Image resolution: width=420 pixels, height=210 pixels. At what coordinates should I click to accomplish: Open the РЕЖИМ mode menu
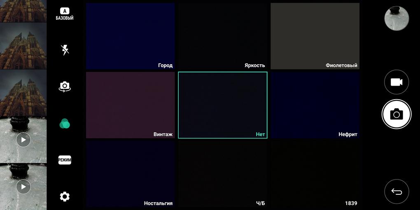[65, 160]
